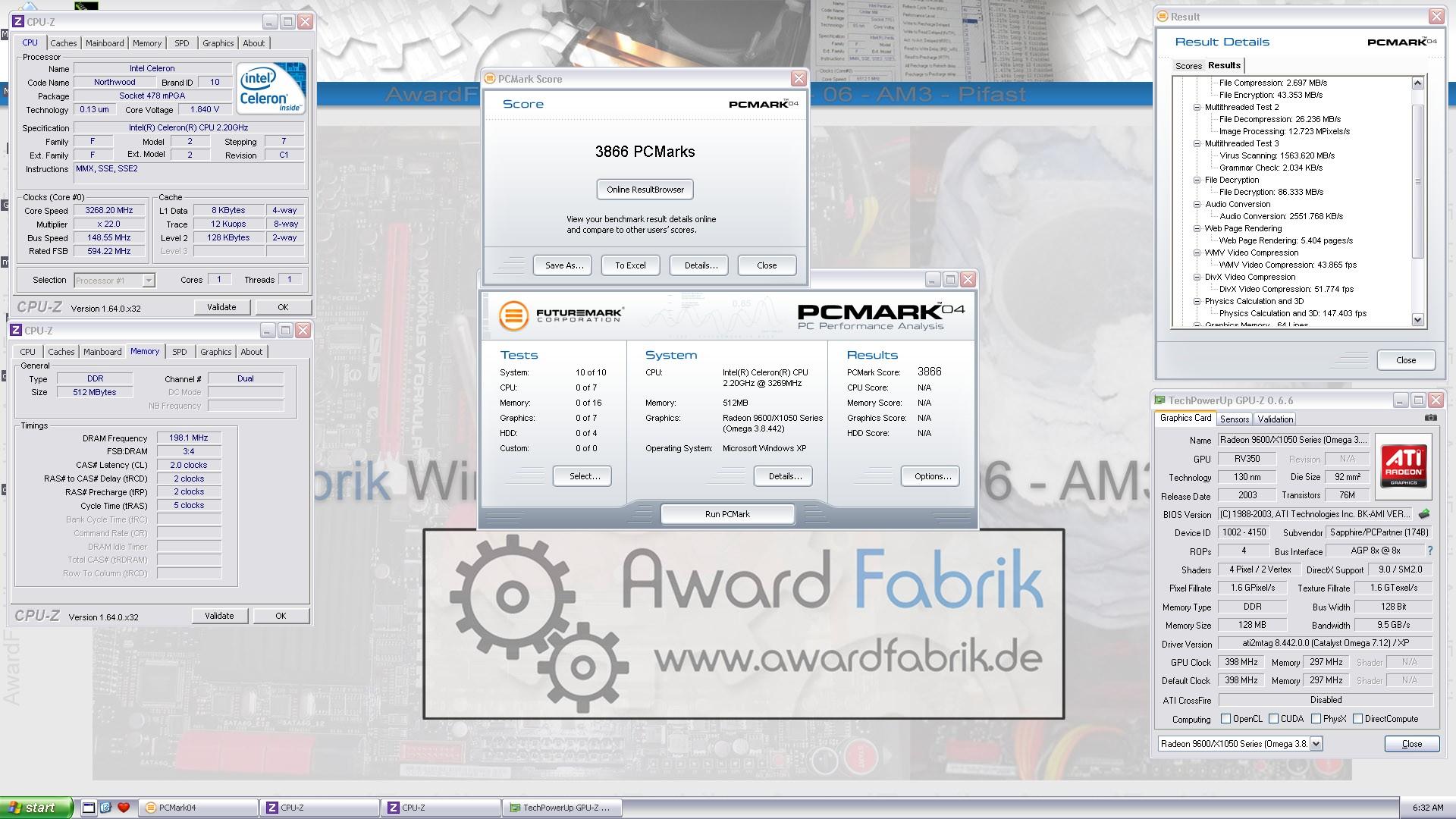Click the red heart Quick Launch icon
The height and width of the screenshot is (819, 1456).
(x=124, y=808)
